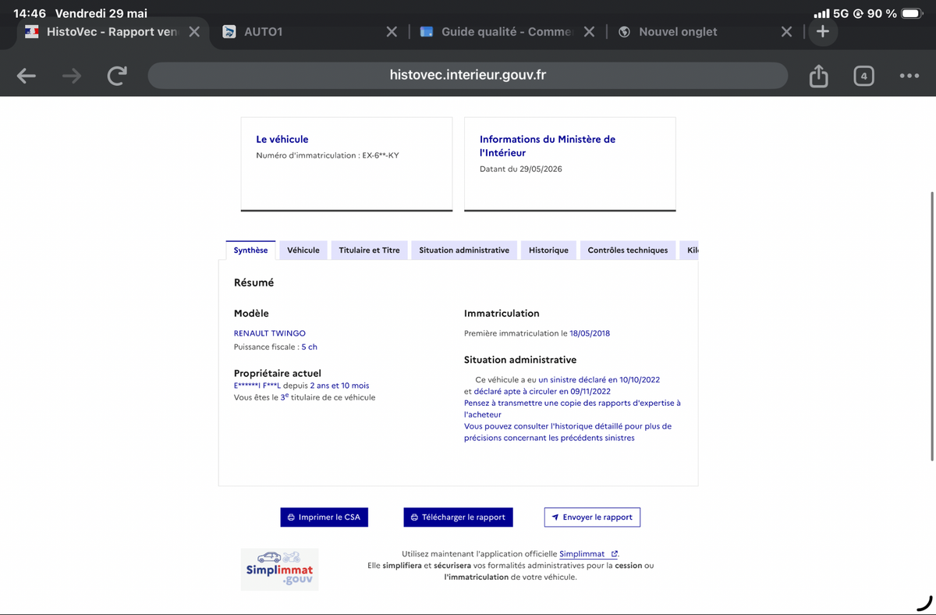Tap the share icon in the toolbar
This screenshot has height=615, width=936.
coord(818,76)
